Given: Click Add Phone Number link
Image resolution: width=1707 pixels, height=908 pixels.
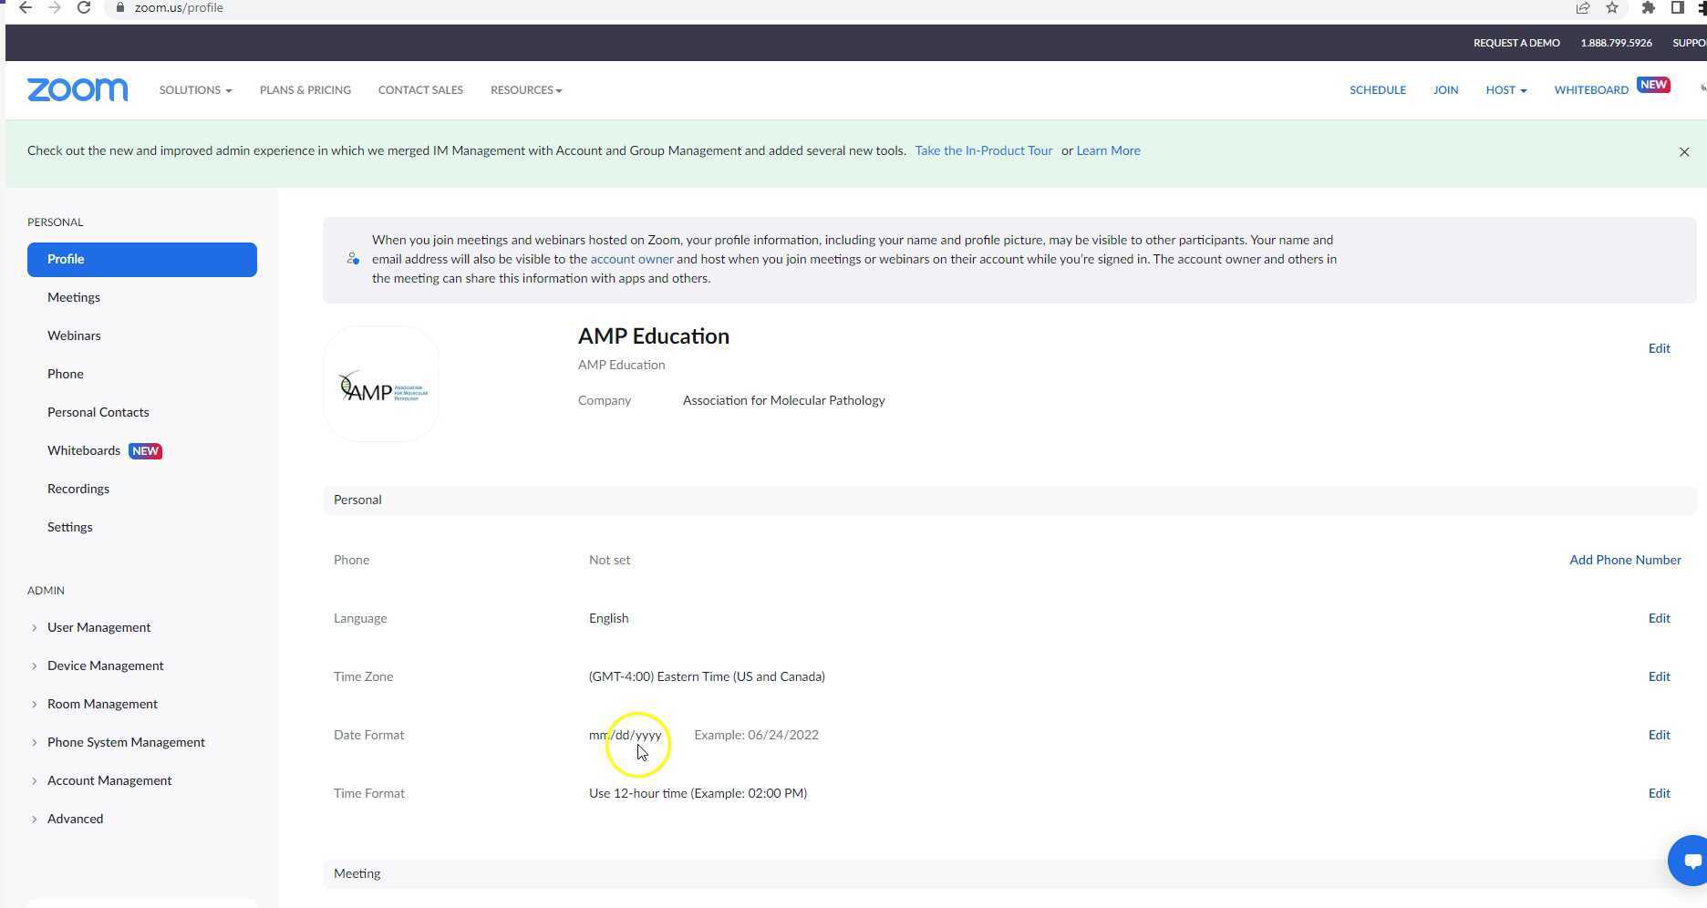Looking at the screenshot, I should [1625, 560].
